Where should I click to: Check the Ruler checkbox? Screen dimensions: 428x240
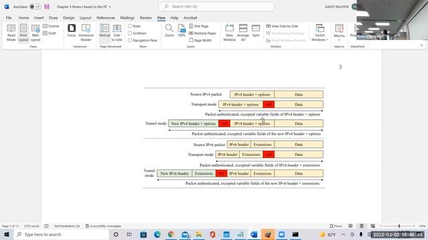[130, 26]
